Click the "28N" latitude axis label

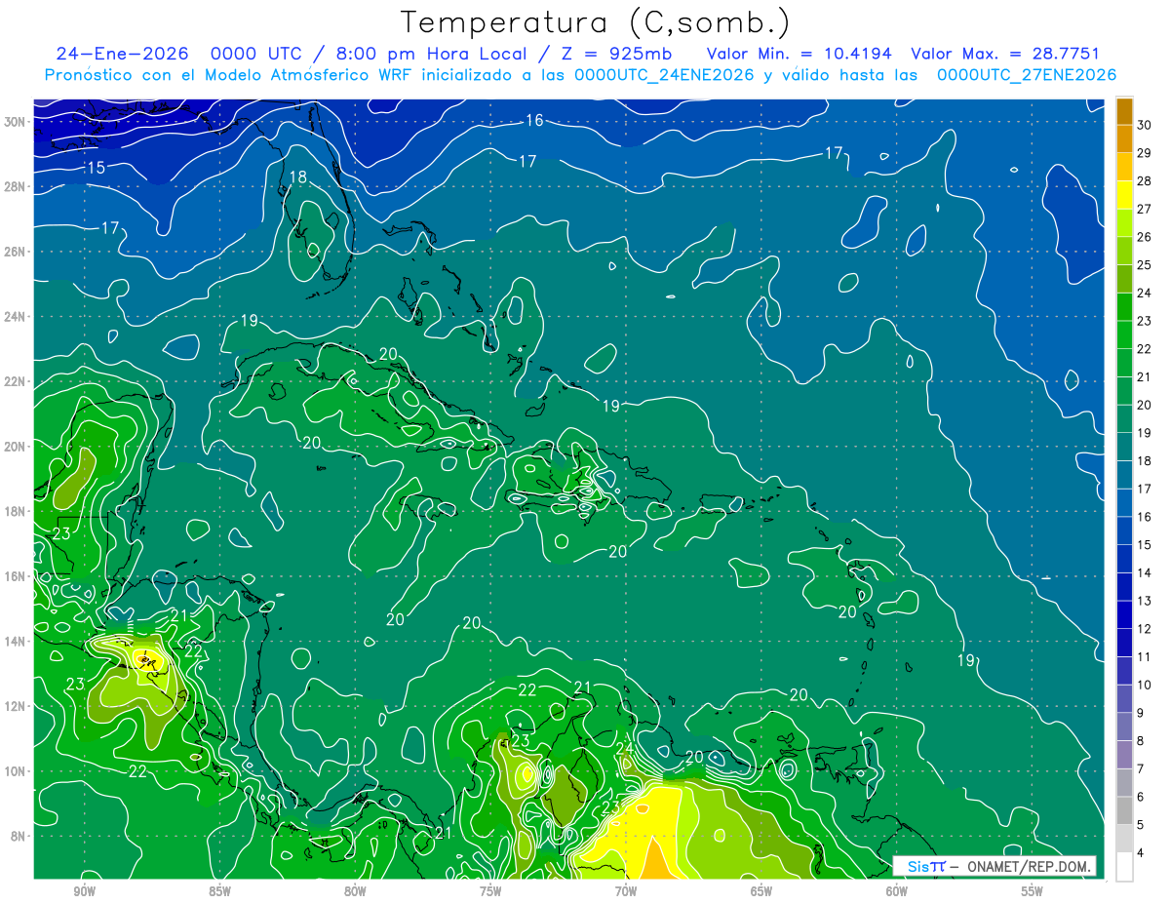tap(15, 186)
